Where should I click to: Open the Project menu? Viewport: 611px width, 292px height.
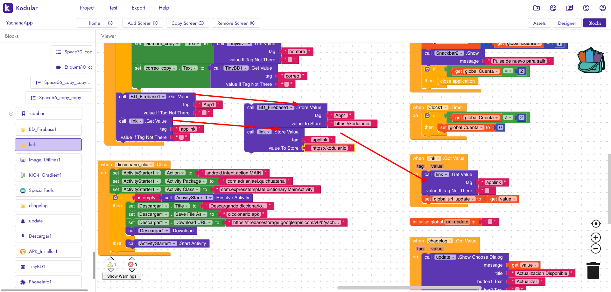click(x=87, y=8)
